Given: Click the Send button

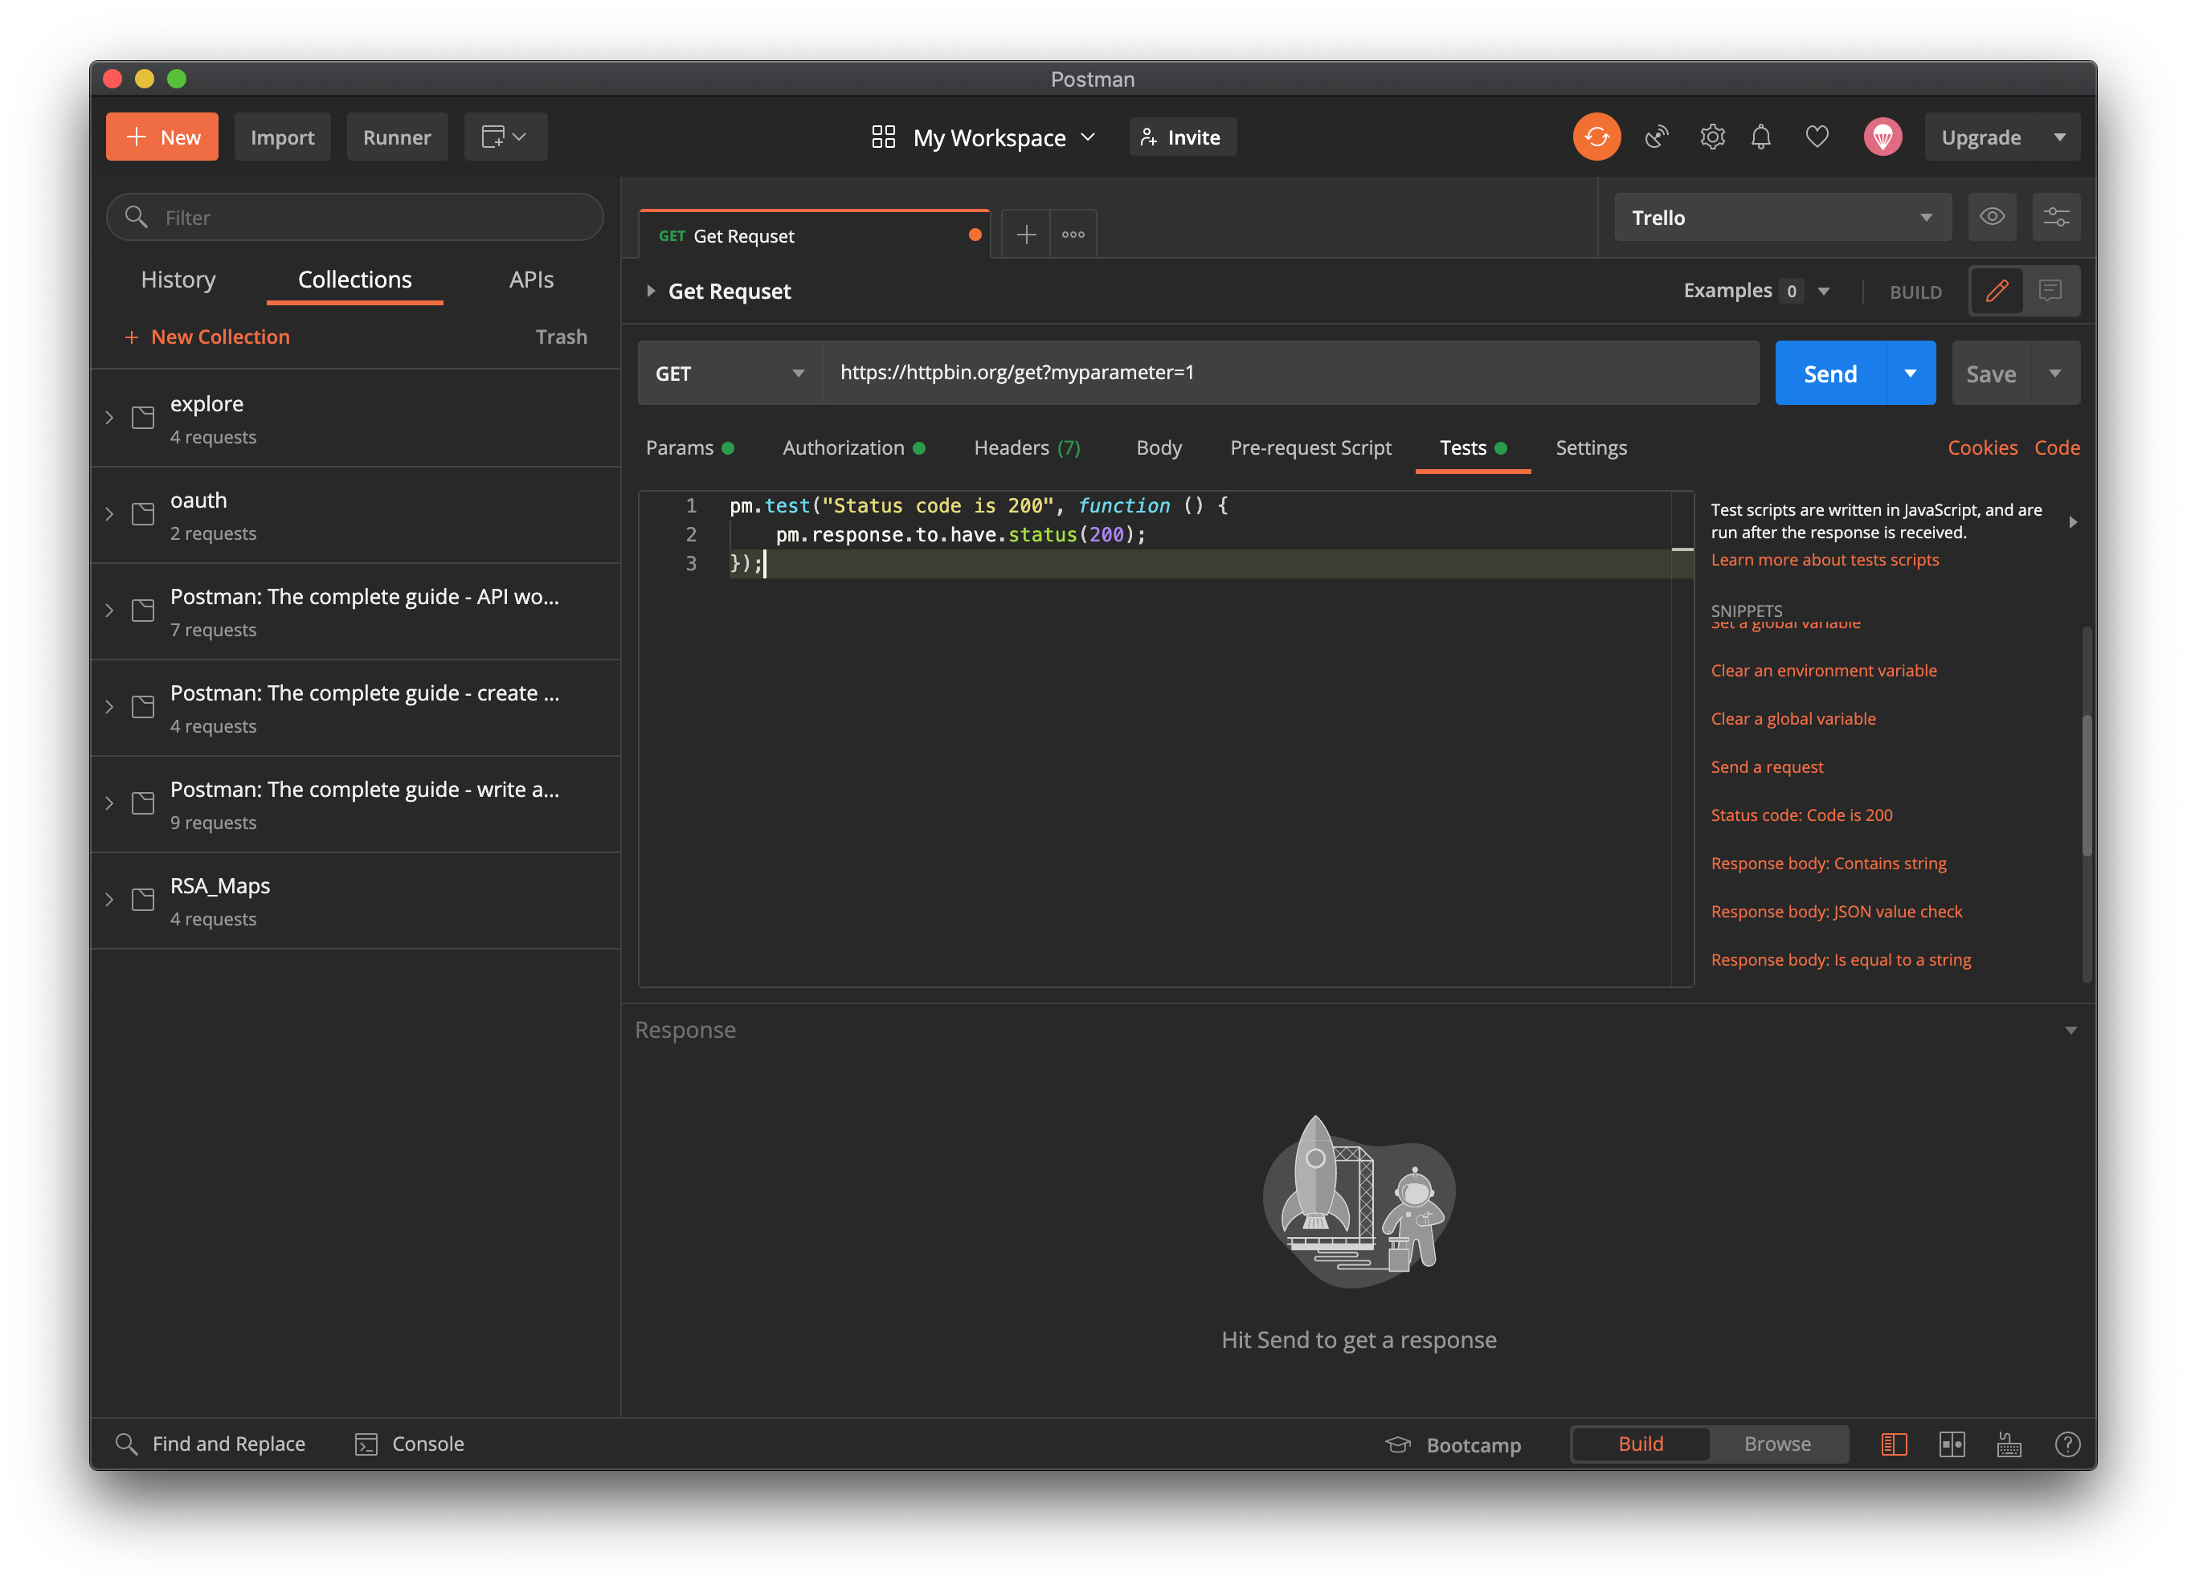Looking at the screenshot, I should (x=1829, y=373).
